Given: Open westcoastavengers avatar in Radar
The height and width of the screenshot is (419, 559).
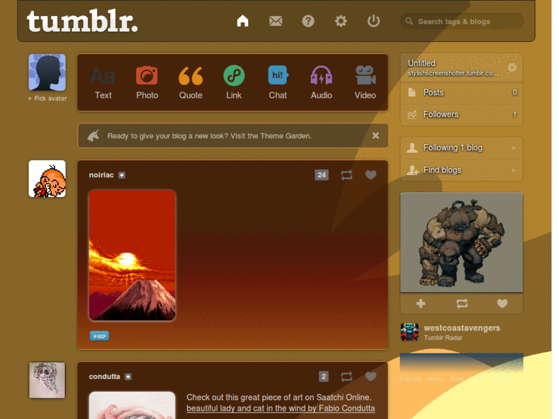Looking at the screenshot, I should pos(409,332).
